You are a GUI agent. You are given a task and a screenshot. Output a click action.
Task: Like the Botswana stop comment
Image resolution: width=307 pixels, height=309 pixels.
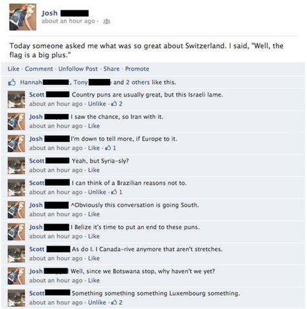pos(94,280)
